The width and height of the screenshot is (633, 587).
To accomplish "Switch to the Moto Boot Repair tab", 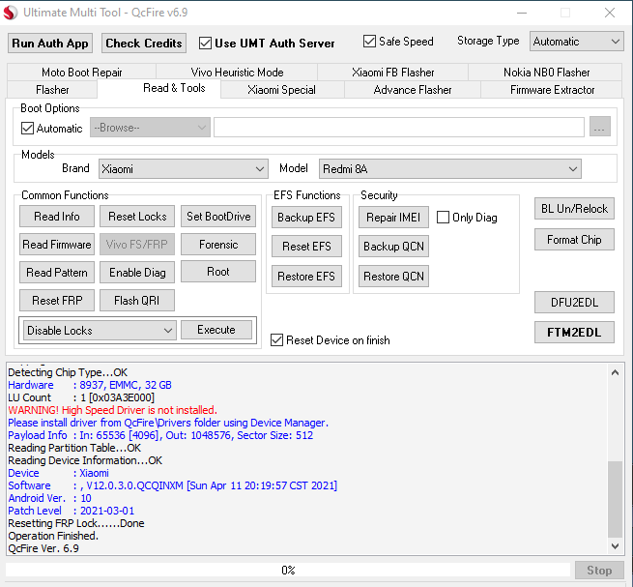I will [x=82, y=73].
